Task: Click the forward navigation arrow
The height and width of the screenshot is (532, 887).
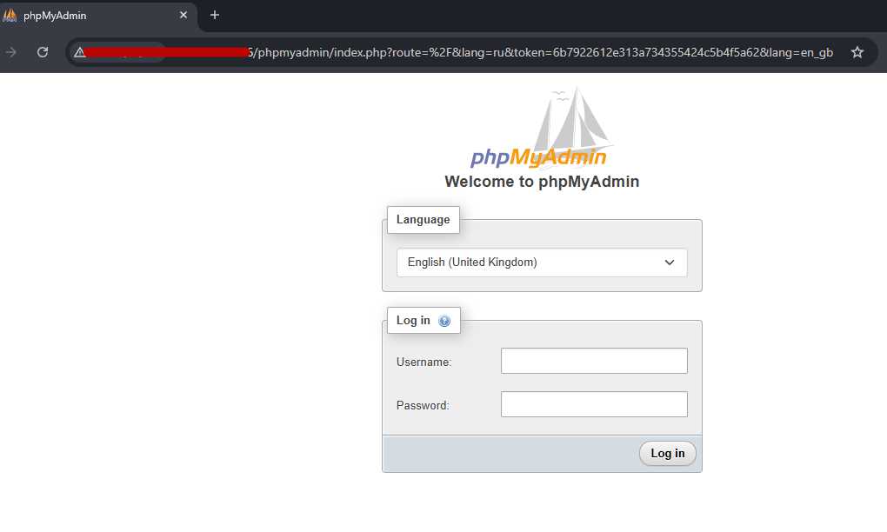Action: [11, 52]
